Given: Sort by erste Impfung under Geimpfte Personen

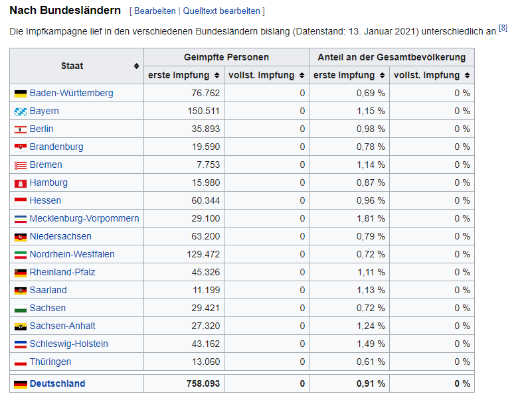Looking at the screenshot, I should pos(217,76).
